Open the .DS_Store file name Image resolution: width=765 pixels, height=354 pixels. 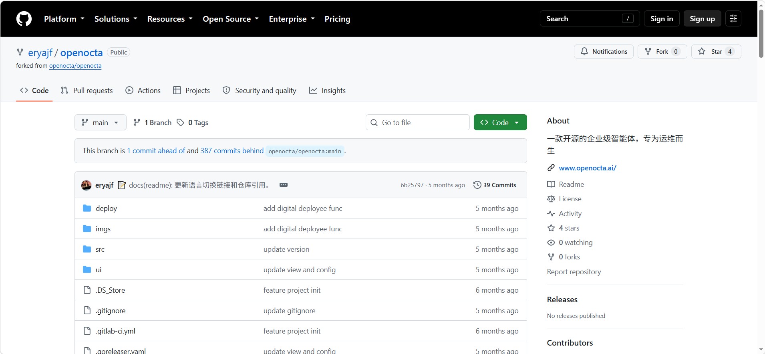(x=110, y=290)
